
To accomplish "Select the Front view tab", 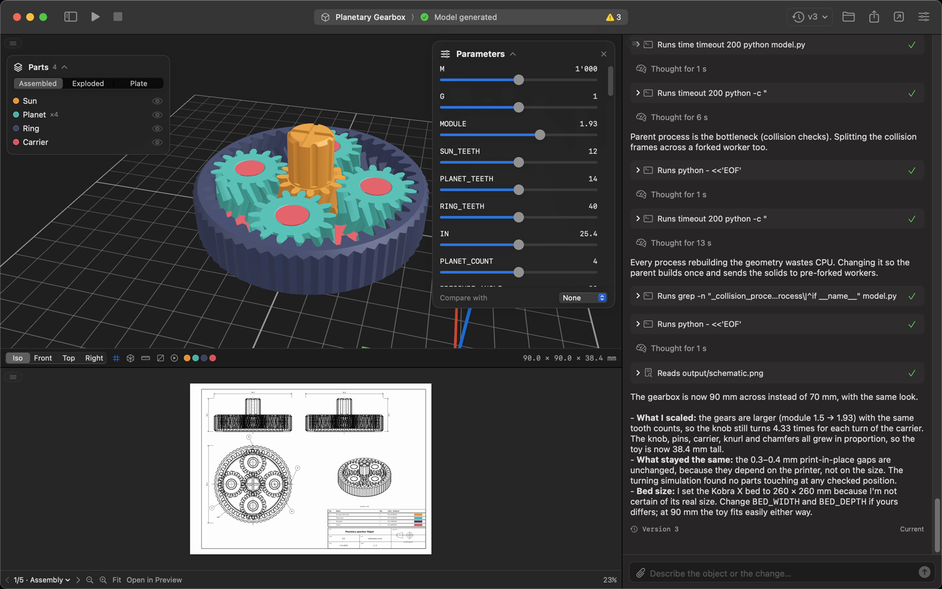I will click(43, 358).
